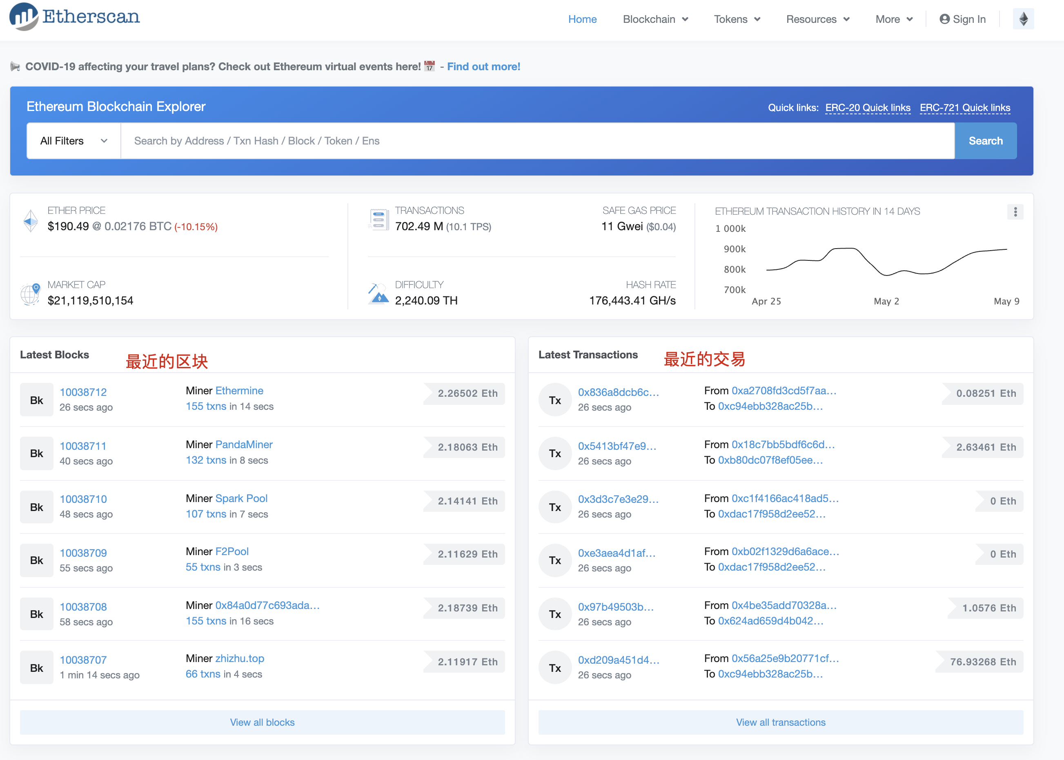This screenshot has width=1064, height=760.
Task: Click the Bk icon for block 10038709
Action: click(x=36, y=560)
